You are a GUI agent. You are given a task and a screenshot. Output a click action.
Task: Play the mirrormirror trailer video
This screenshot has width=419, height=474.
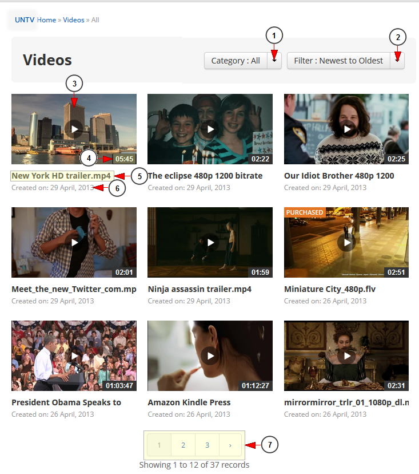point(346,355)
